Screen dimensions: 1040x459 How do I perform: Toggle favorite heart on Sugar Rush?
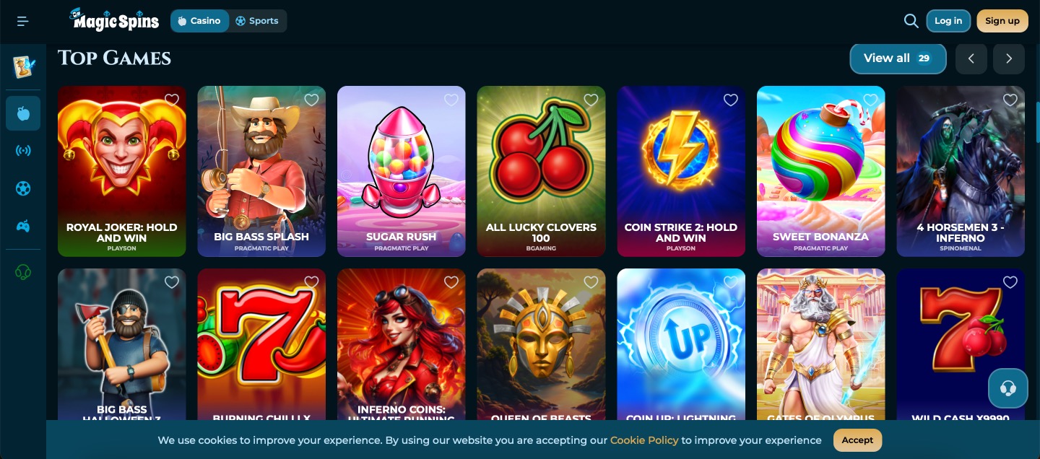point(451,100)
